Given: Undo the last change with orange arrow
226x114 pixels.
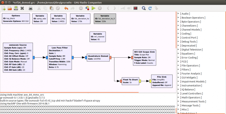Looking at the screenshot, I should point(66,8).
